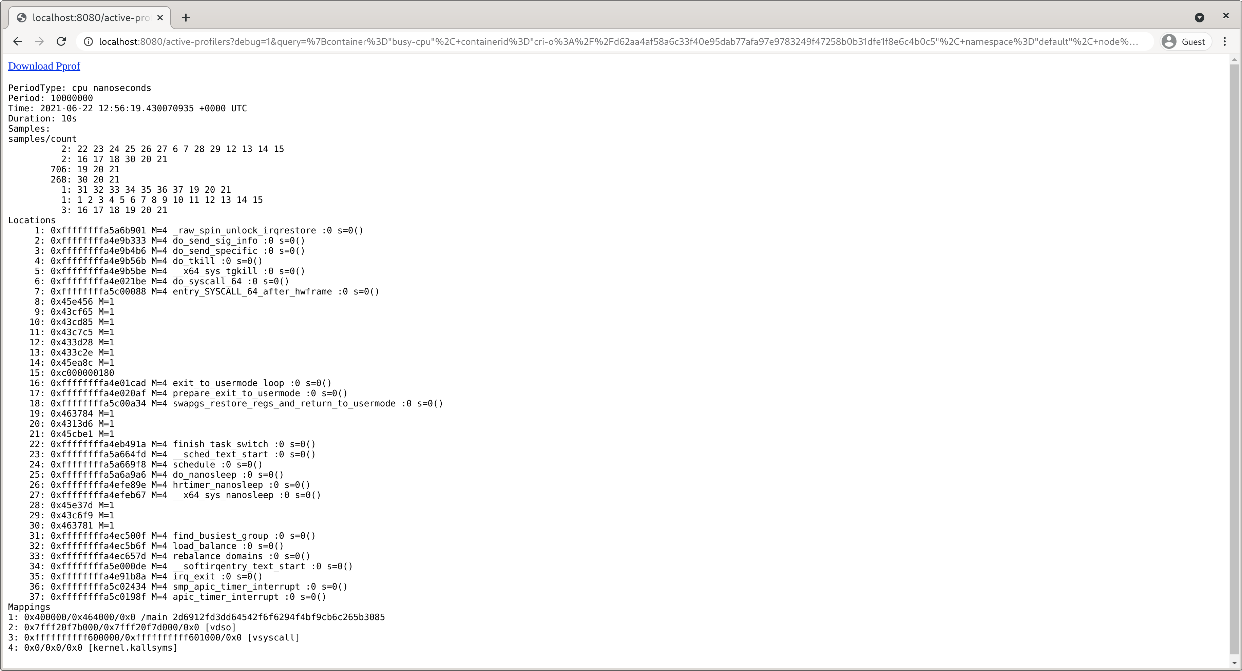The image size is (1242, 671).
Task: Click location 2 do_send_sig_info
Action: [x=170, y=241]
